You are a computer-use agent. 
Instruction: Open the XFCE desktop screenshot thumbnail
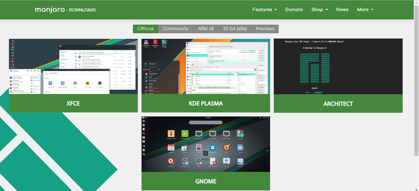pyautogui.click(x=73, y=67)
